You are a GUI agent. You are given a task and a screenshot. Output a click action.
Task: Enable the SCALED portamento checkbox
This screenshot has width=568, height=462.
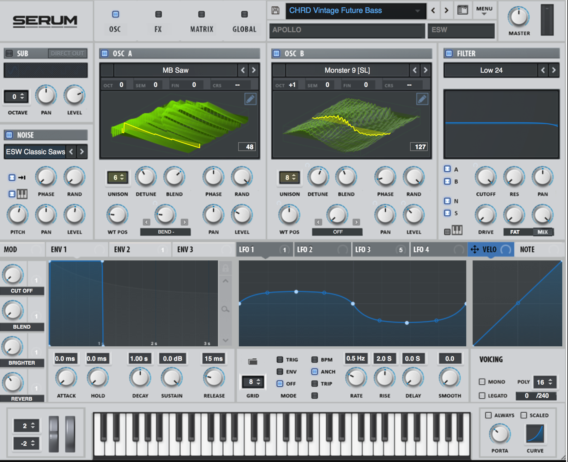point(524,415)
